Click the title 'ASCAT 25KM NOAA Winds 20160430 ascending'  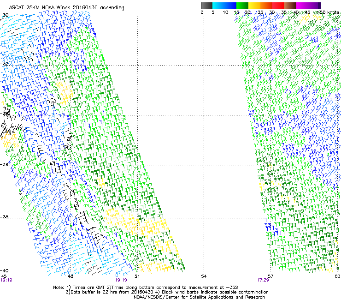click(66, 8)
